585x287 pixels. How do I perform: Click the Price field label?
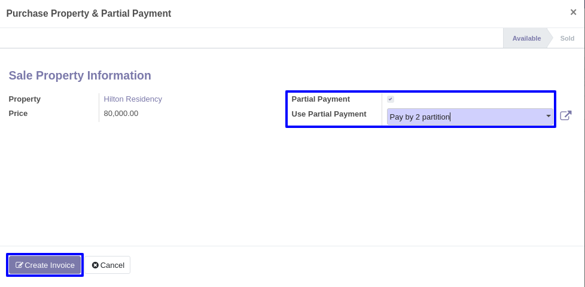pyautogui.click(x=18, y=114)
